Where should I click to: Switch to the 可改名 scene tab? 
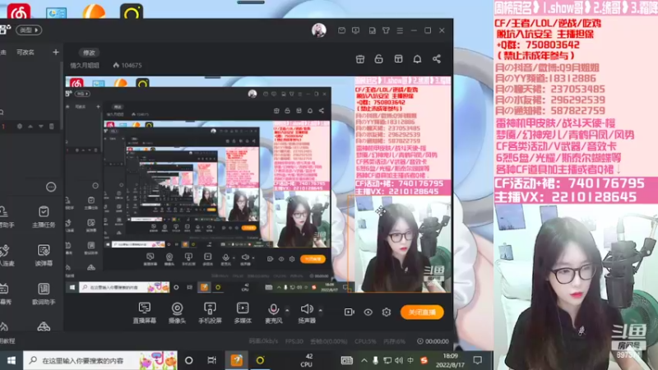click(x=25, y=53)
